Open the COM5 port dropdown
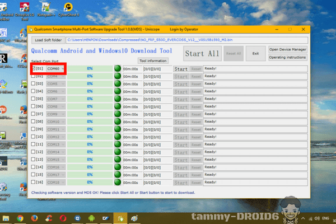Image resolution: width=336 pixels, height=224 pixels. pyautogui.click(x=55, y=84)
